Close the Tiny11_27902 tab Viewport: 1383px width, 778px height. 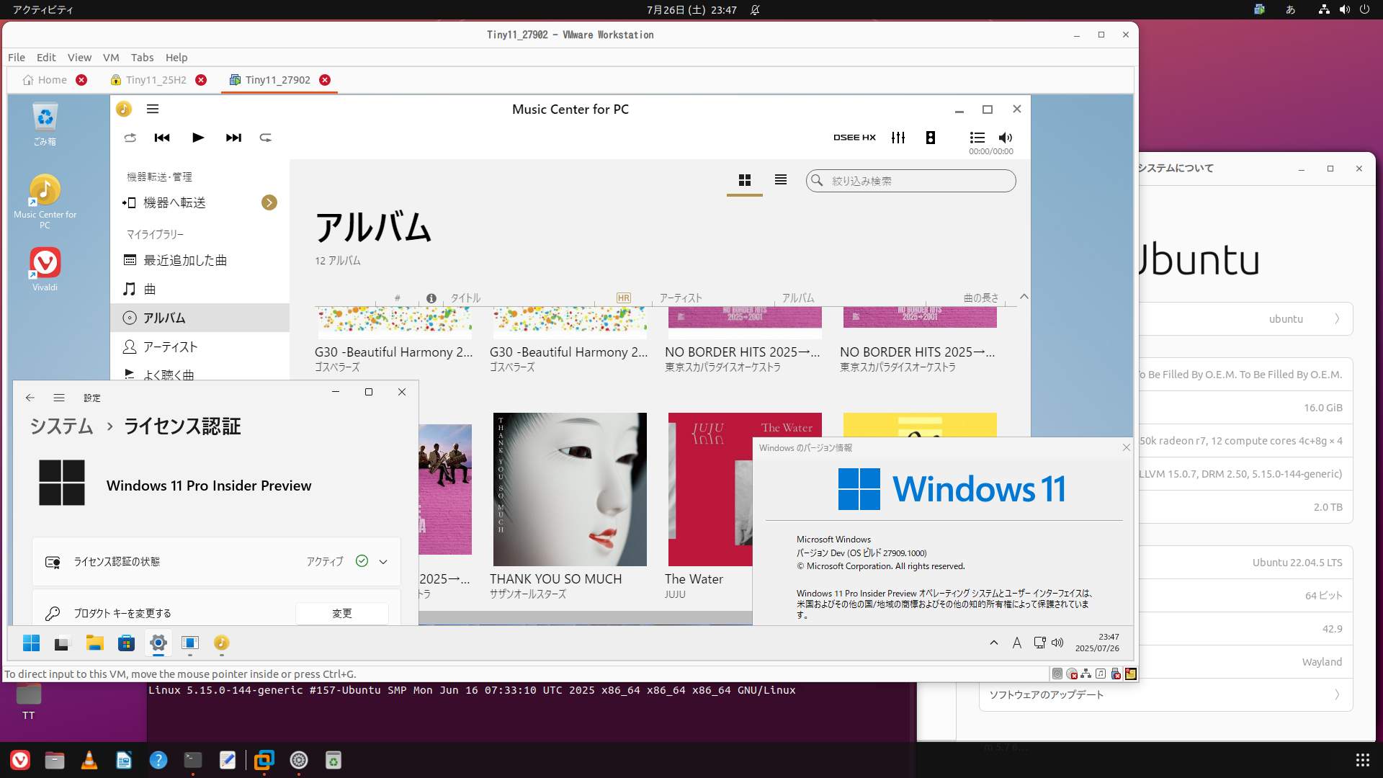[325, 80]
